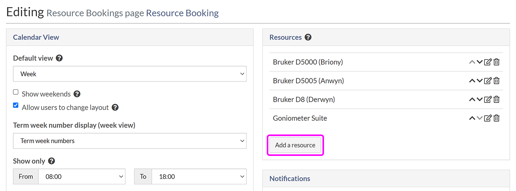Open help icon beside Show only

click(51, 161)
